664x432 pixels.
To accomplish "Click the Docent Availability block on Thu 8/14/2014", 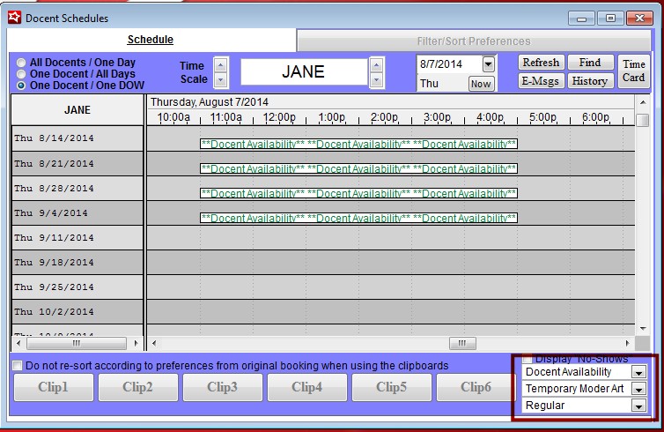I will (358, 145).
